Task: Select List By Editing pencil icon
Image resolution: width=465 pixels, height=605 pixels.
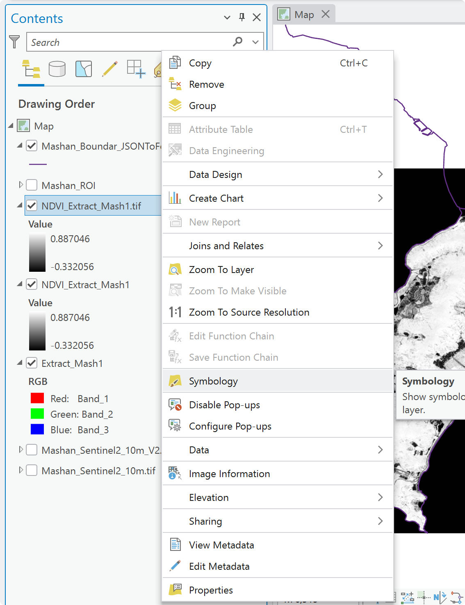Action: click(x=110, y=69)
